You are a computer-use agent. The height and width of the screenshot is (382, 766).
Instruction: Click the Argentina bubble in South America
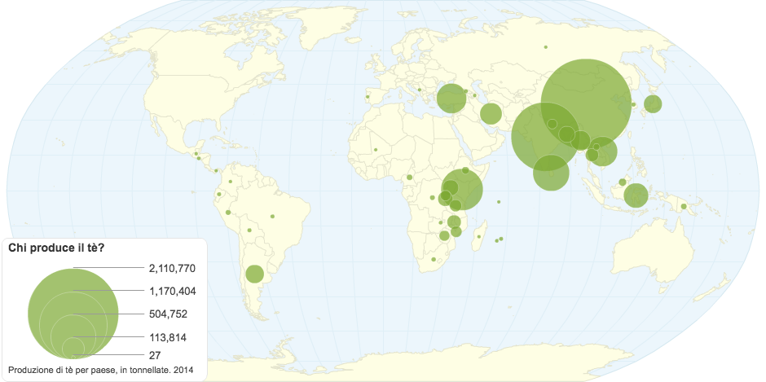click(254, 274)
